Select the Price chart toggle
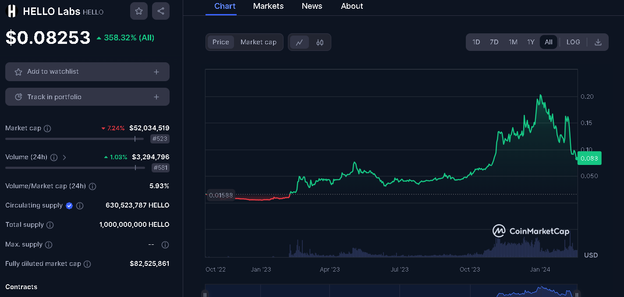Image resolution: width=624 pixels, height=297 pixels. [x=221, y=42]
